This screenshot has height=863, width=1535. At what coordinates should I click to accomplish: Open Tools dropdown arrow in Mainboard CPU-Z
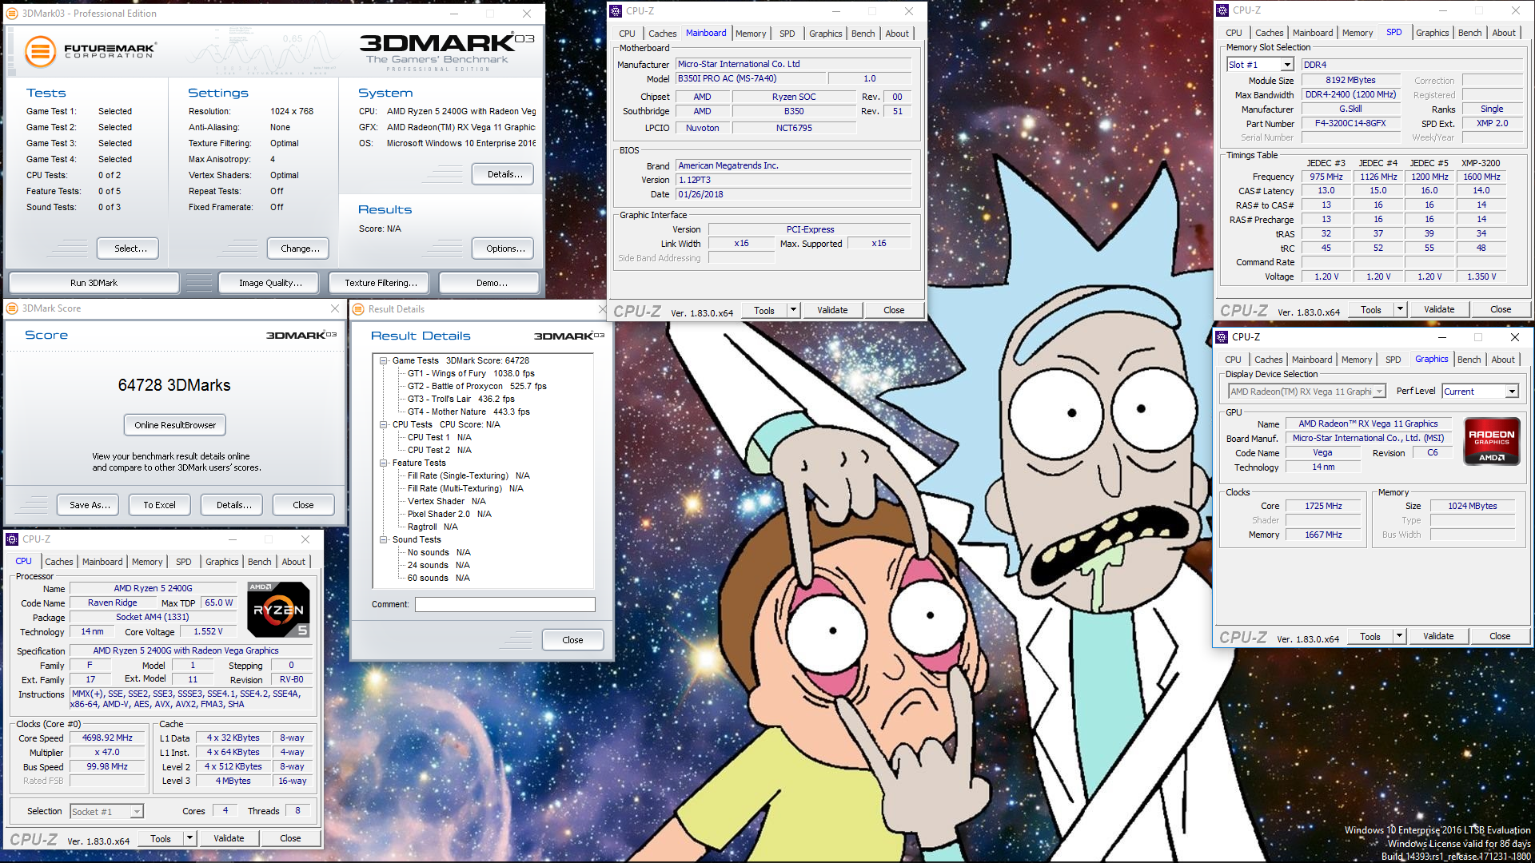pyautogui.click(x=793, y=310)
